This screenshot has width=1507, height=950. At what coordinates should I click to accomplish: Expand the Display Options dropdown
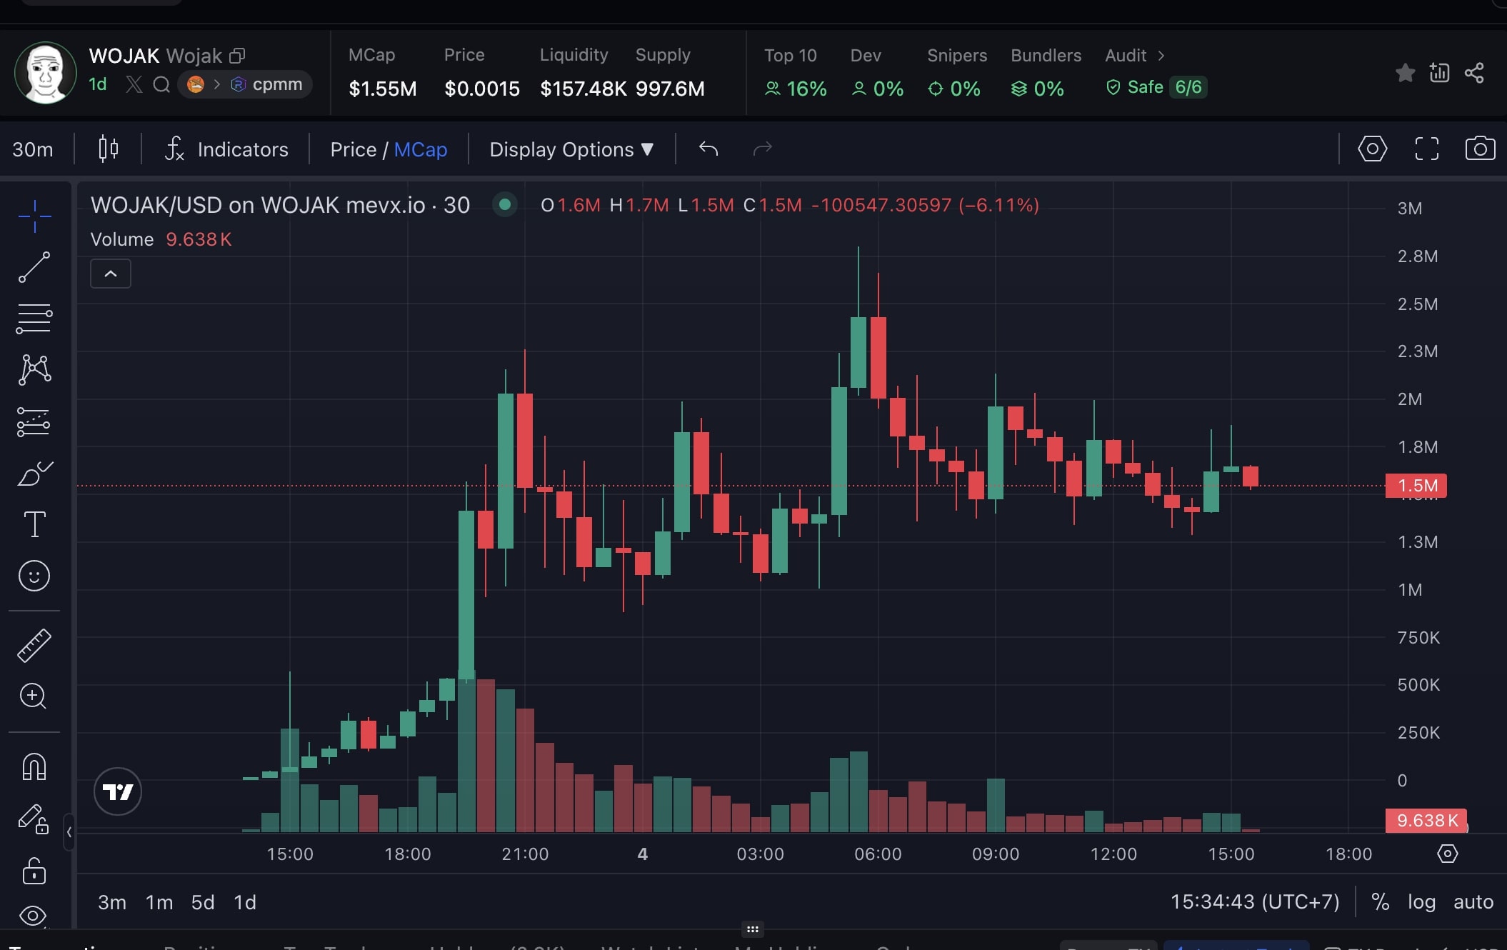click(571, 149)
